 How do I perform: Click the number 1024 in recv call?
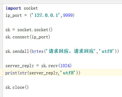pos(65,66)
